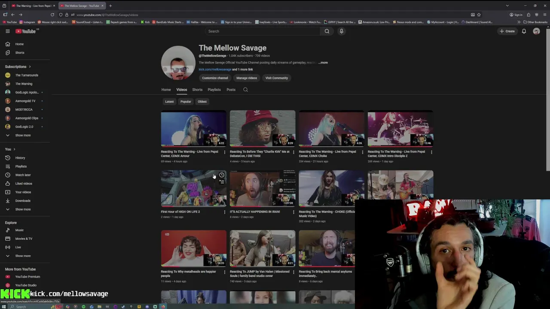
Task: Click Manage videos button
Action: pyautogui.click(x=247, y=78)
